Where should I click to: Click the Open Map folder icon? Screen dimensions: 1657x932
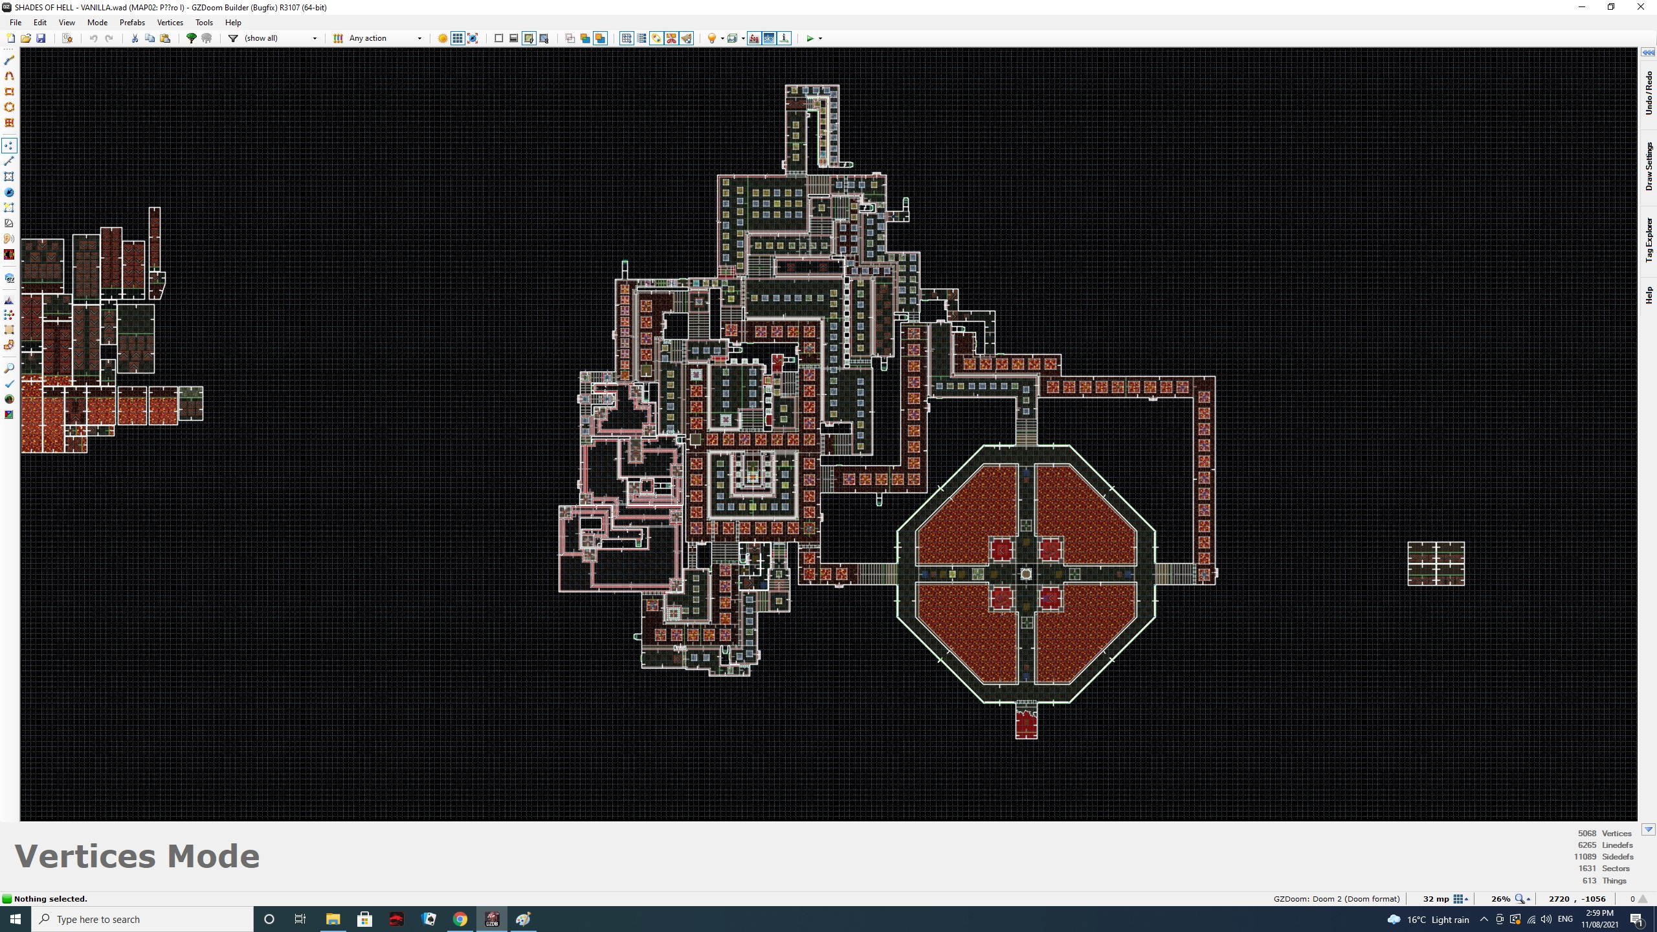click(x=26, y=38)
